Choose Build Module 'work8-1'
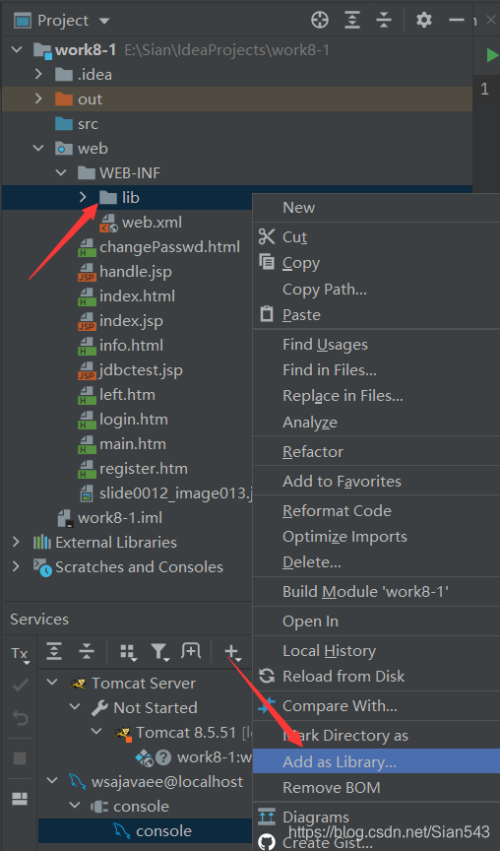Viewport: 500px width, 851px height. [x=376, y=592]
